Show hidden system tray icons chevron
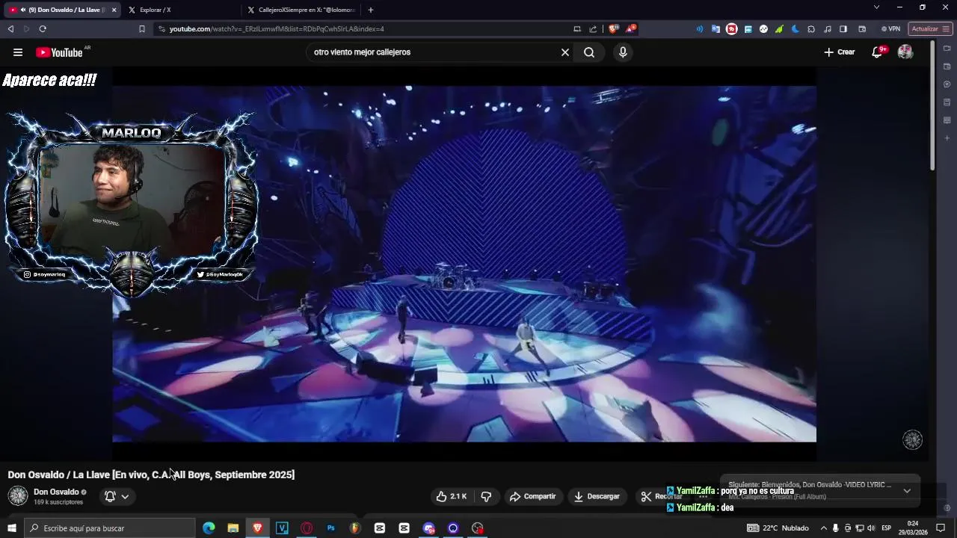Viewport: 957px width, 538px height. point(824,528)
